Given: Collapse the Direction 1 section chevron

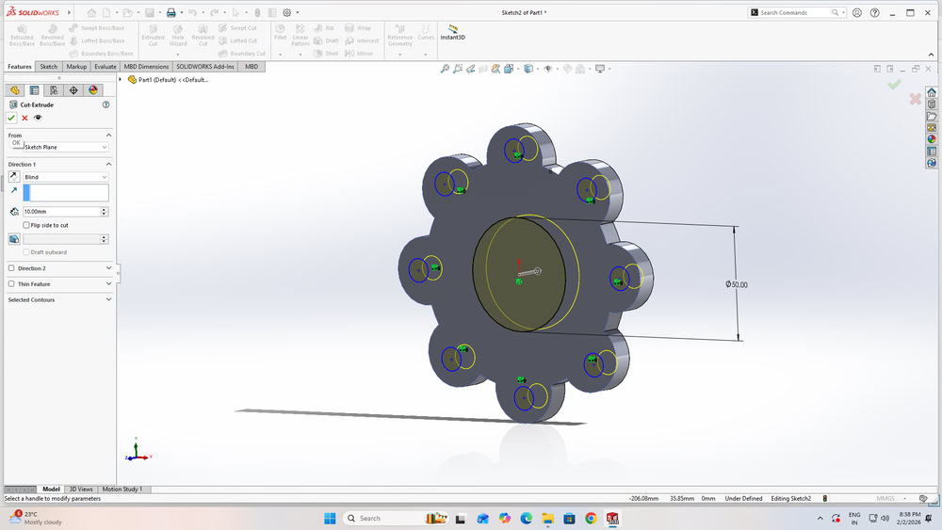Looking at the screenshot, I should point(108,164).
